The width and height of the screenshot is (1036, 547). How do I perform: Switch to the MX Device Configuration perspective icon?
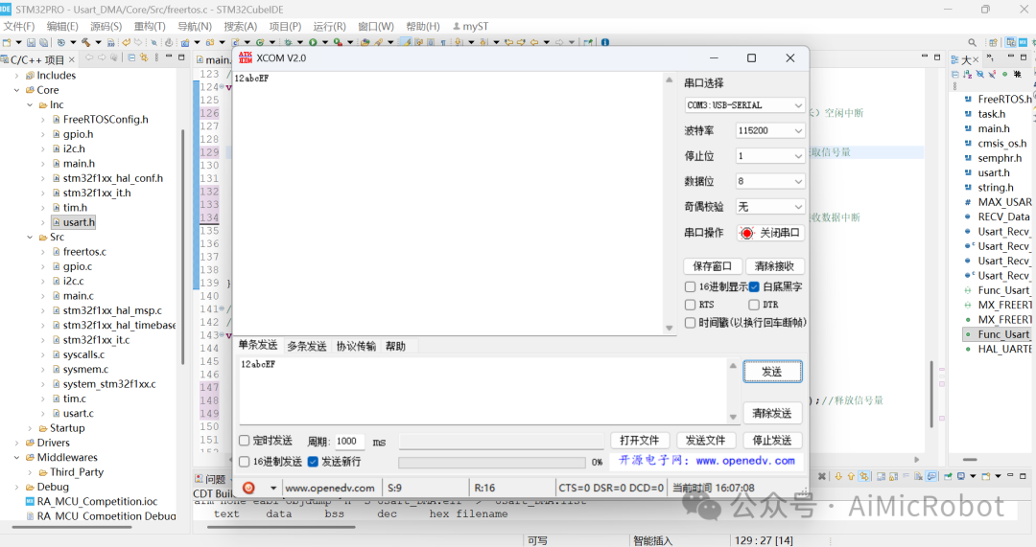click(1023, 43)
